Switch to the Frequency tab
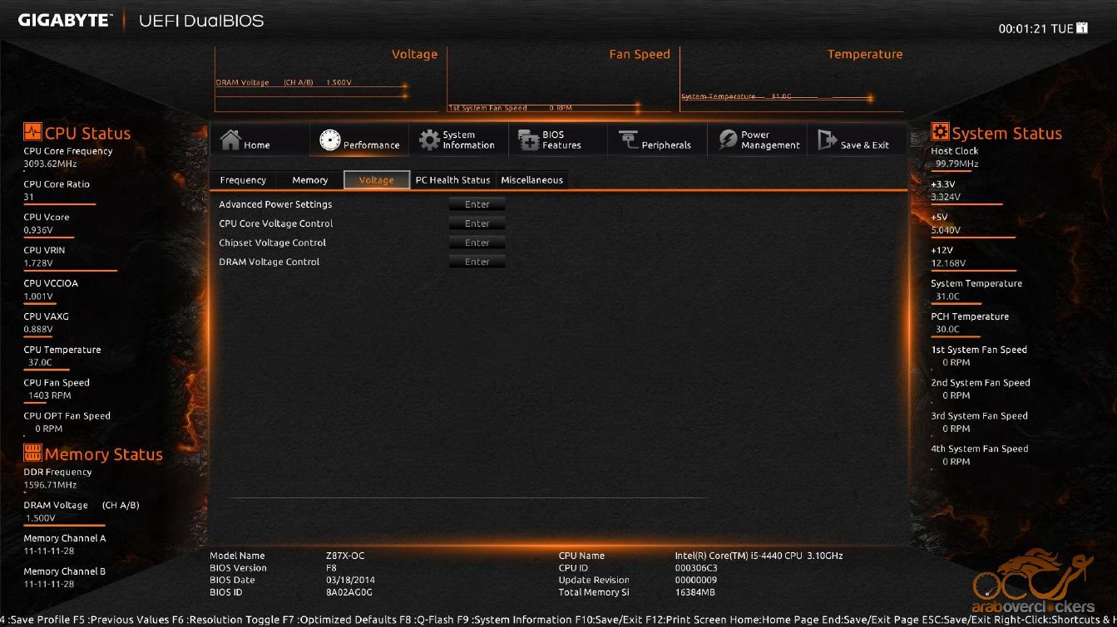The image size is (1117, 627). coord(243,180)
